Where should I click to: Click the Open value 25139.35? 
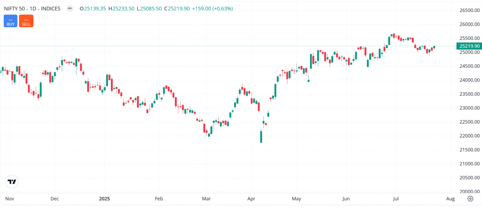click(x=96, y=8)
